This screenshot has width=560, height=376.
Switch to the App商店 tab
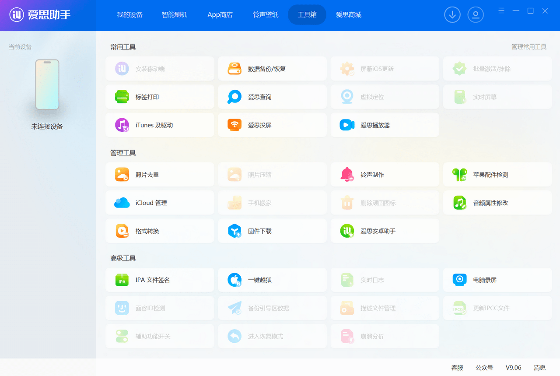point(220,15)
